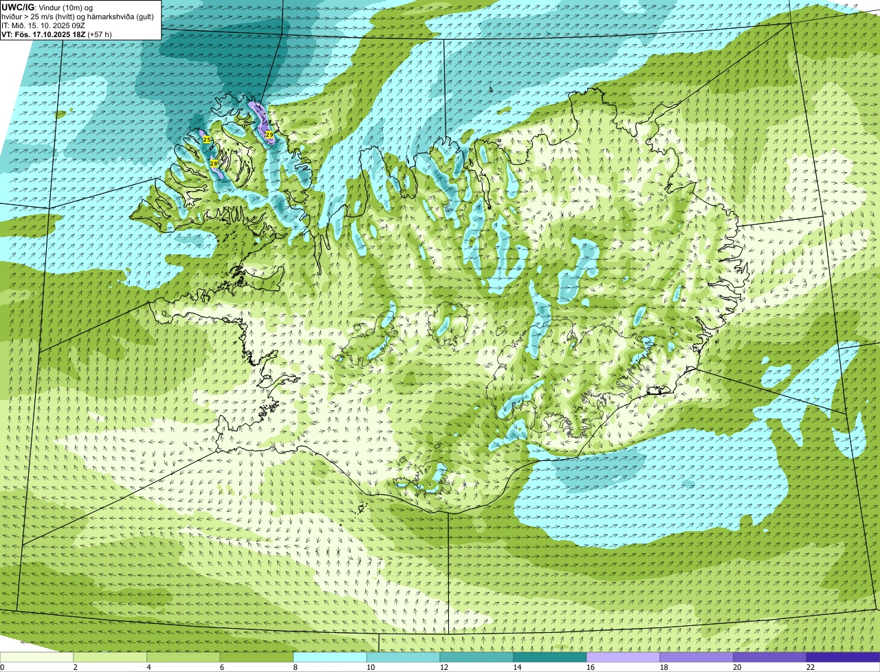880x672 pixels.
Task: Click the 4–6 m/s green legend swatch
Action: [x=183, y=658]
